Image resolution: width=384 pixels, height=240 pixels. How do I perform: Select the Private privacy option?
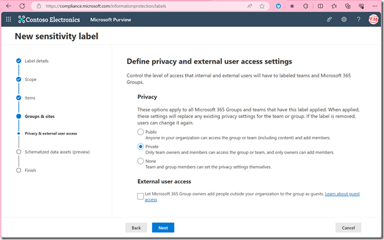[x=140, y=147]
